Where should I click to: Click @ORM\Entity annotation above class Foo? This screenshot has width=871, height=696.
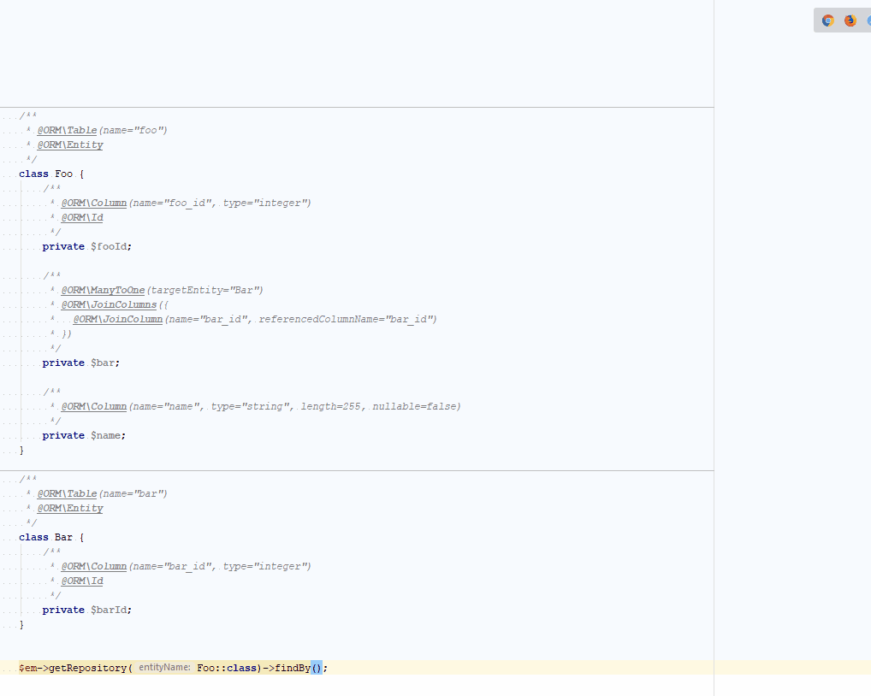[70, 145]
